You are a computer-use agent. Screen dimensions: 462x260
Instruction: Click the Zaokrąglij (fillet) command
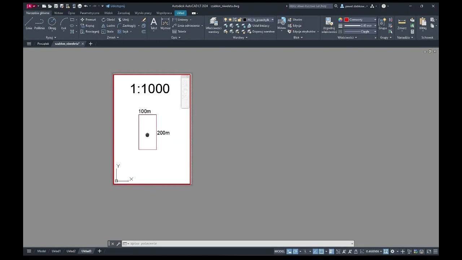tap(126, 26)
